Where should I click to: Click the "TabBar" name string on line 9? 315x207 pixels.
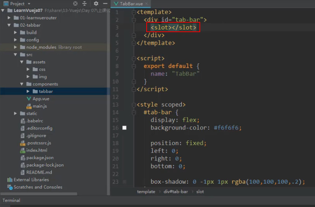186,74
